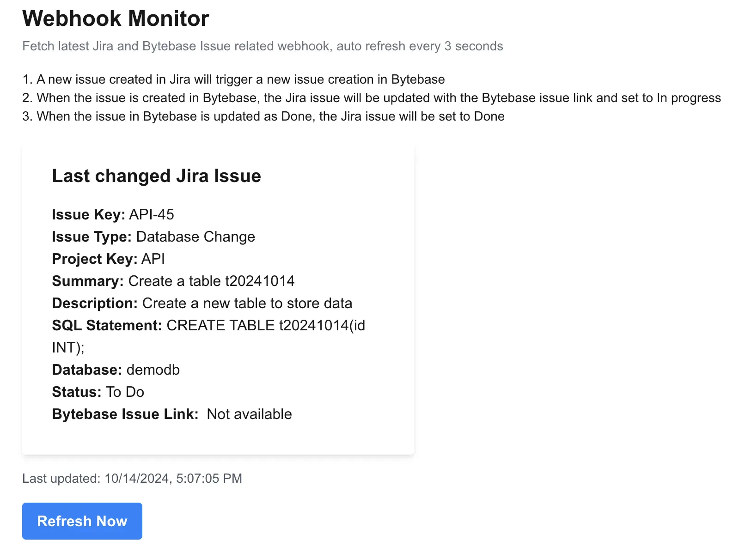The image size is (733, 559).
Task: Click instruction two about In progress status
Action: click(372, 98)
